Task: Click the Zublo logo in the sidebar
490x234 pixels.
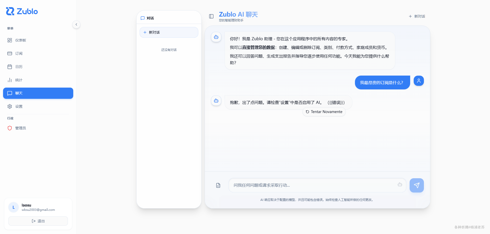Action: 22,11
